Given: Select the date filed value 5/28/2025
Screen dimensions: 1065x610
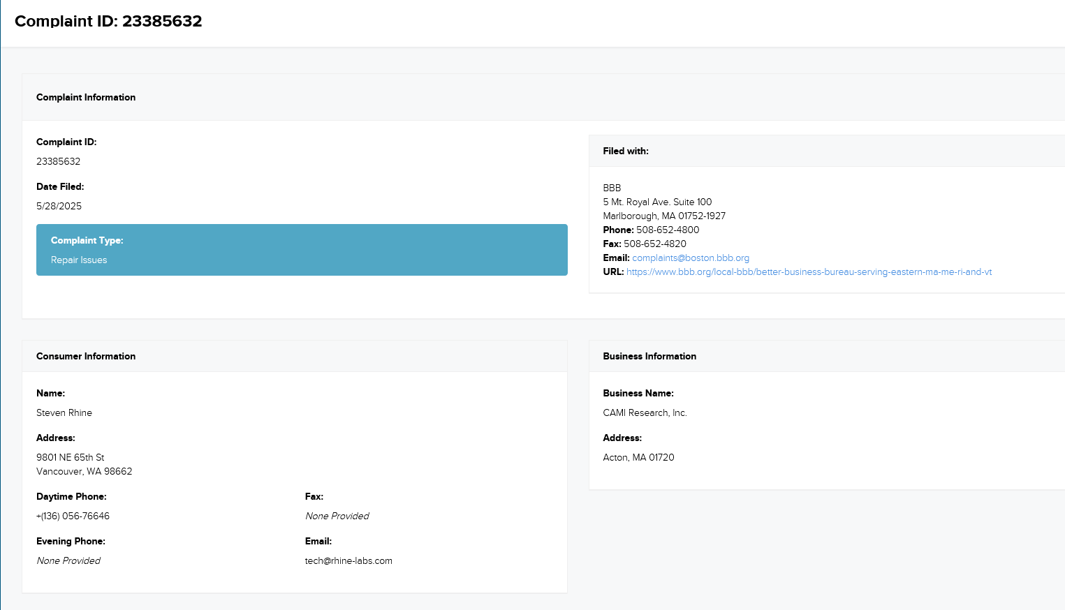Looking at the screenshot, I should coord(59,207).
